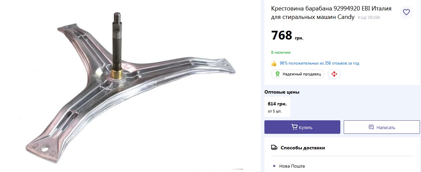Screen dimensions: 421x172
Task: Select the wholesale price 614 грн. box
Action: (x=277, y=107)
